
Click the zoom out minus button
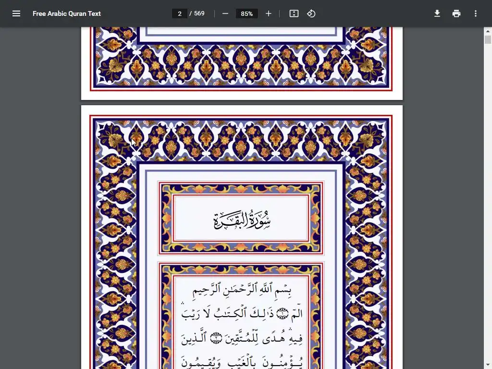point(225,13)
